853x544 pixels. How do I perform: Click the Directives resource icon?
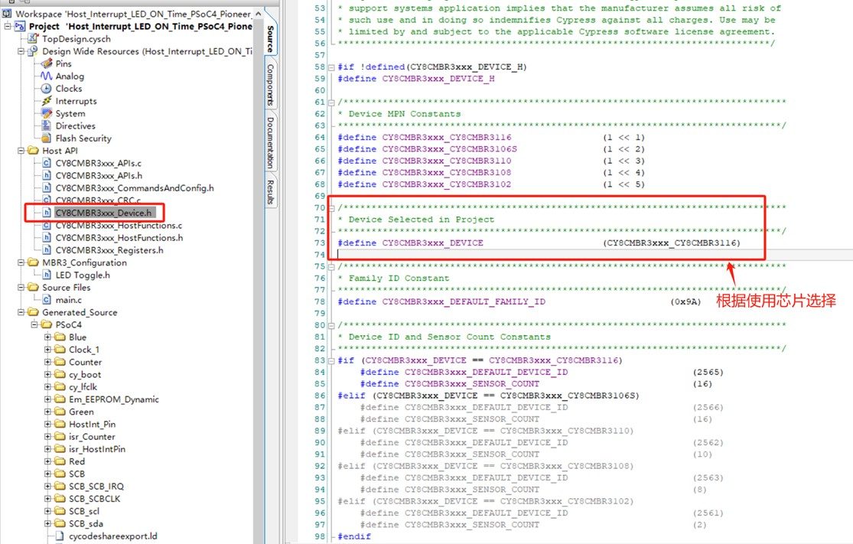[47, 125]
